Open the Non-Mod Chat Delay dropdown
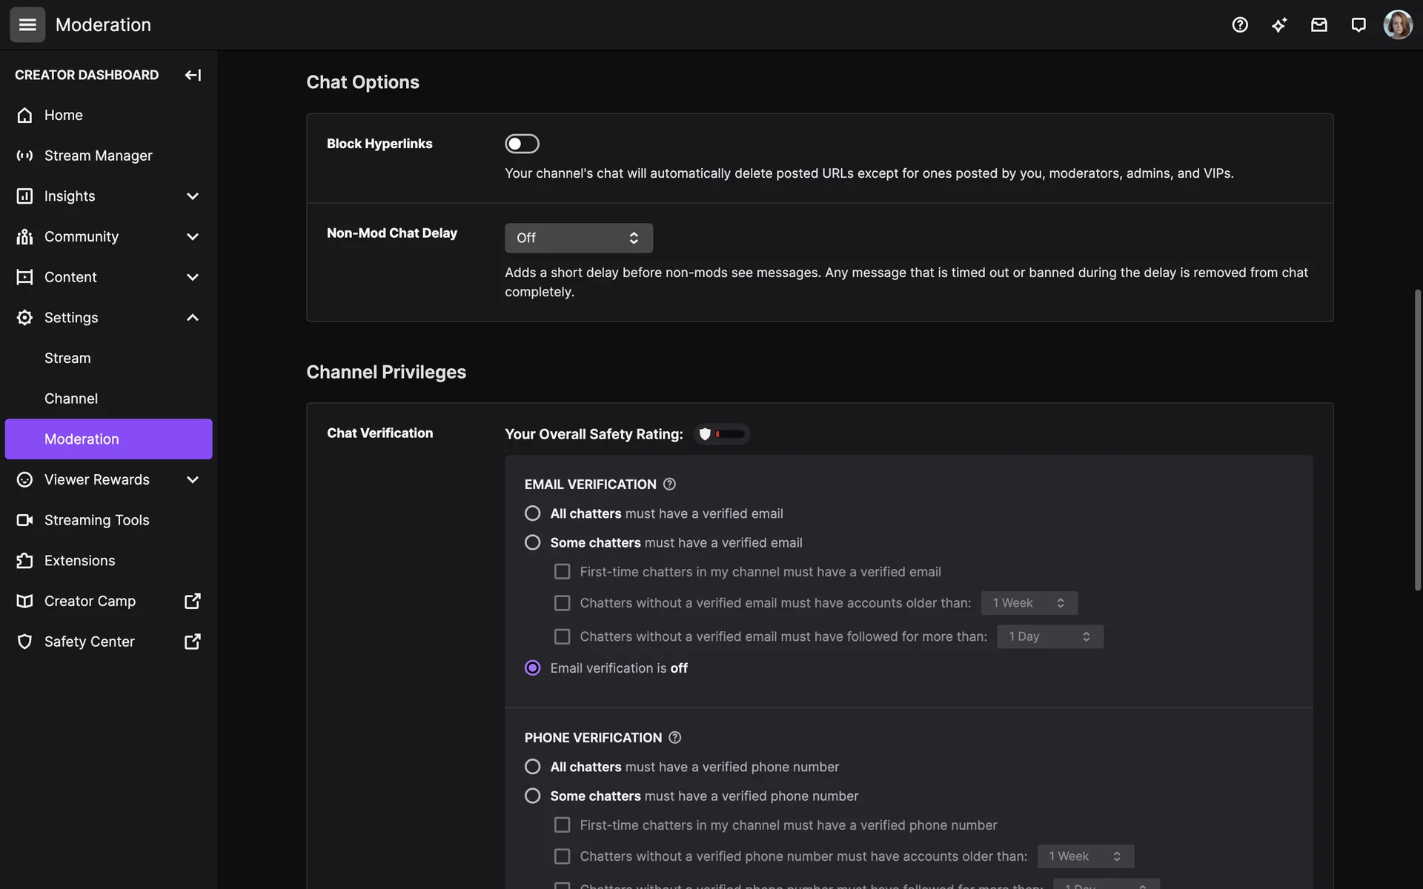This screenshot has height=889, width=1423. pyautogui.click(x=578, y=238)
